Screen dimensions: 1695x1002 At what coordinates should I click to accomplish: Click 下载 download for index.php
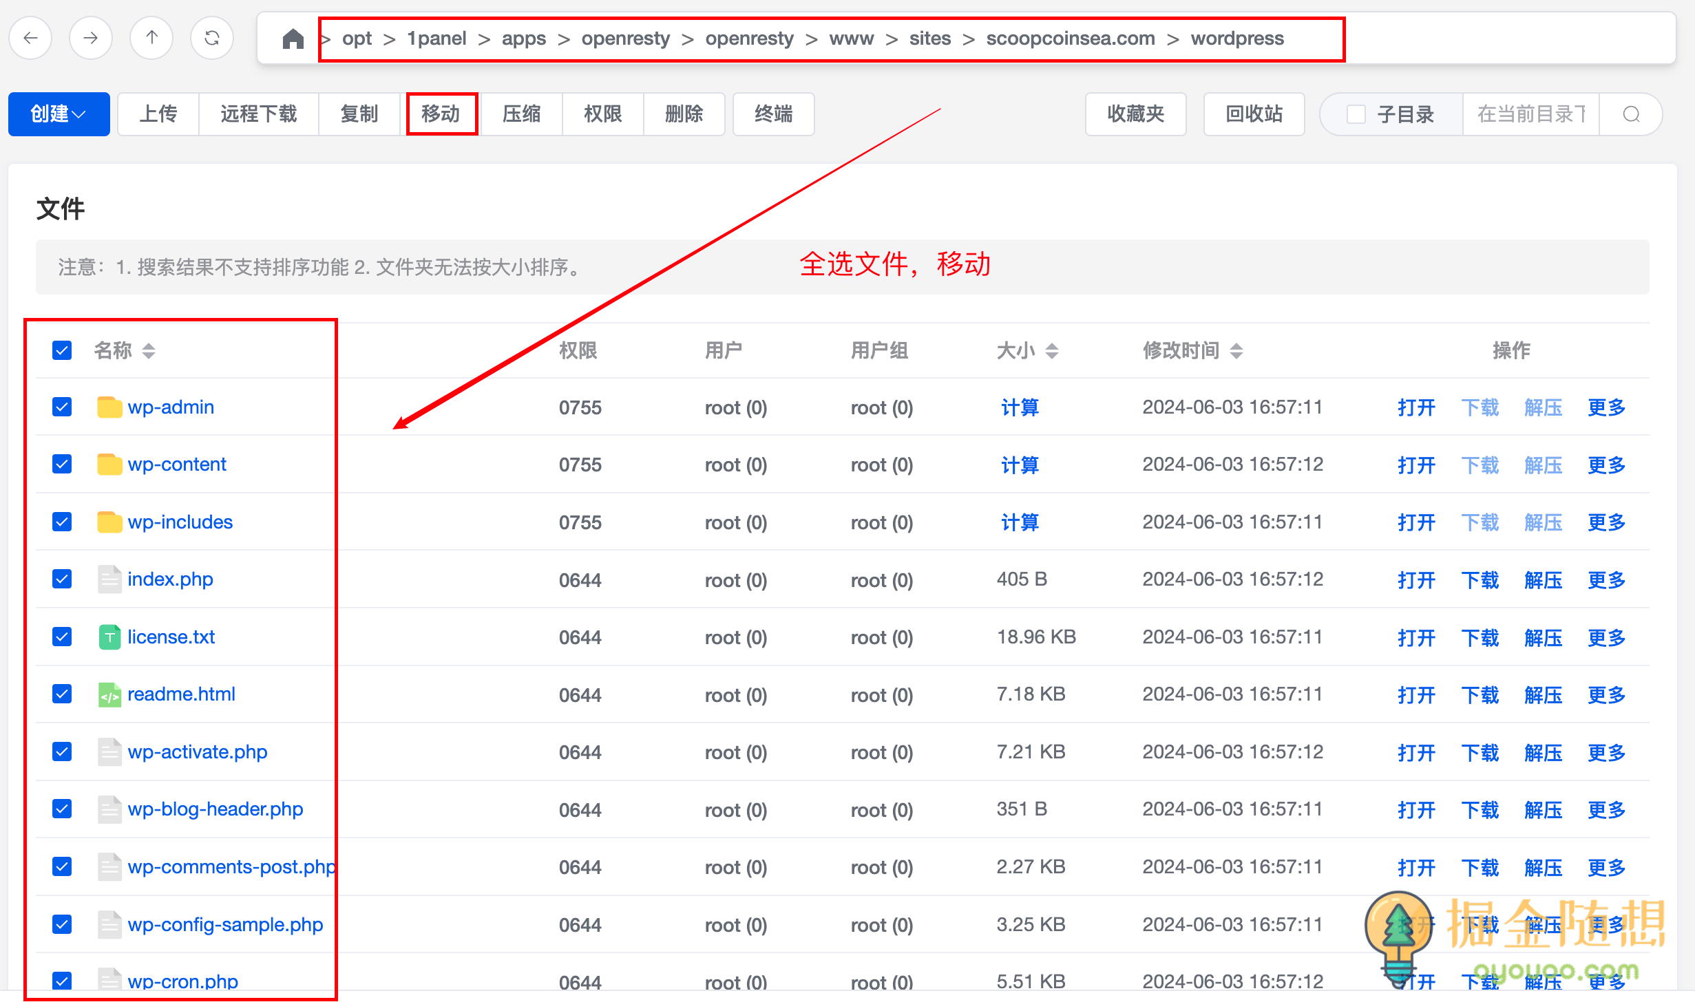[1480, 580]
